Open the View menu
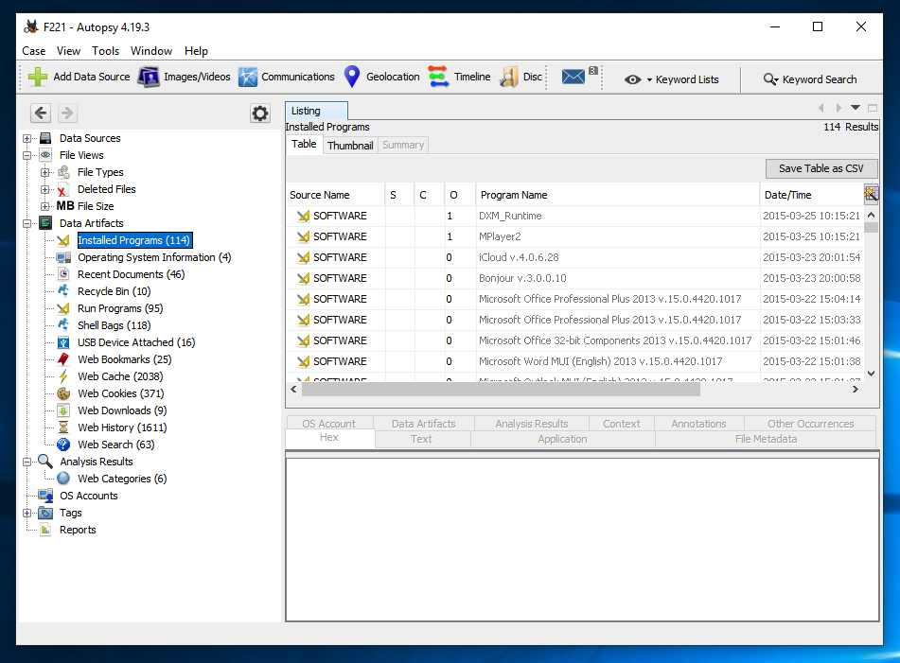 click(x=68, y=51)
